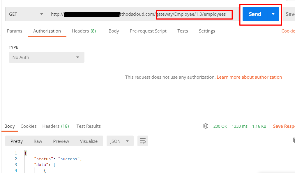Click the globe network icon
Viewport: 295px width, 173px height.
click(x=205, y=126)
